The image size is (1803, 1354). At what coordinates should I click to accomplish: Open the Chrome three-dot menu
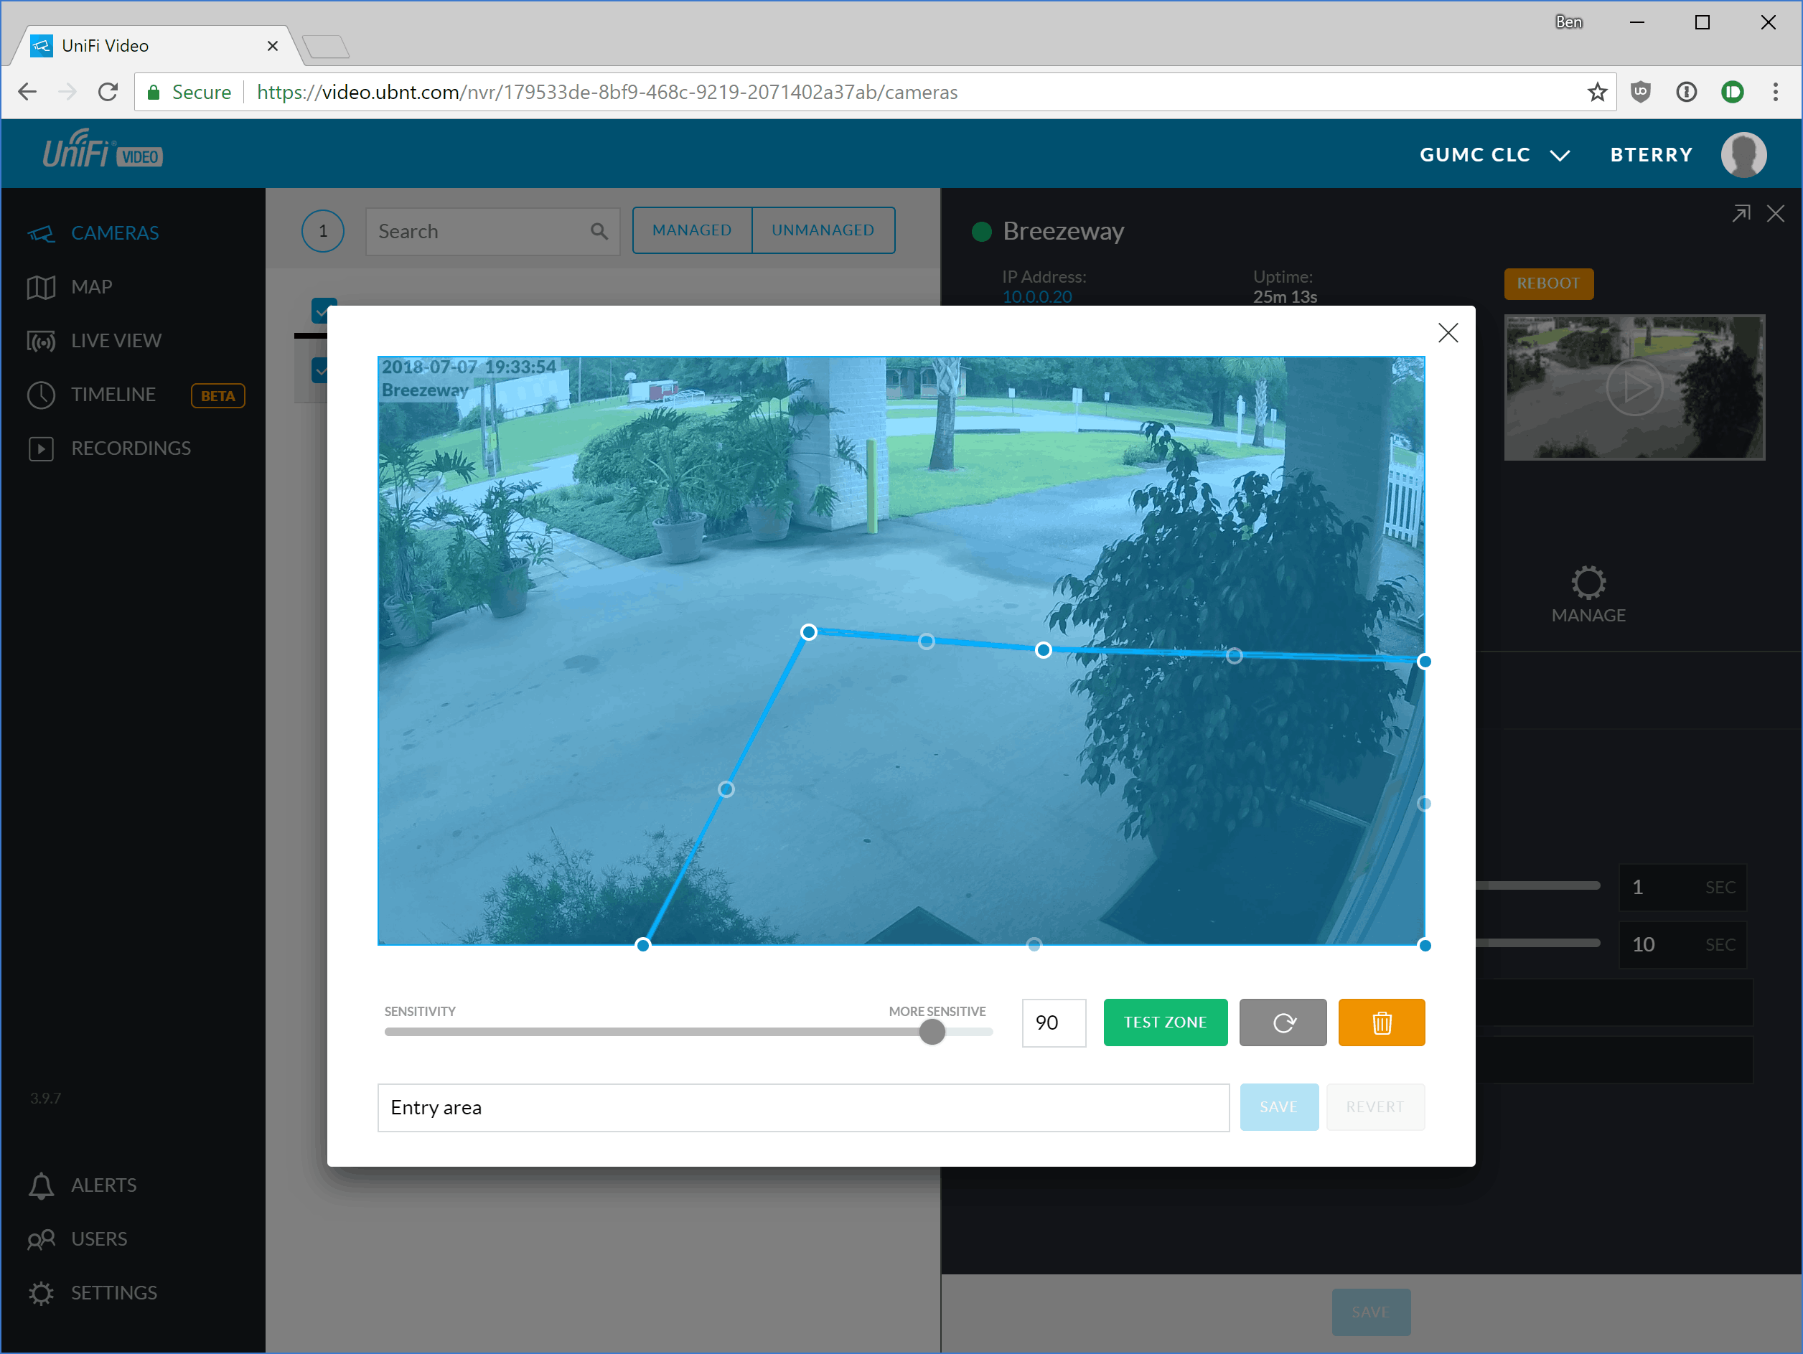click(x=1775, y=92)
